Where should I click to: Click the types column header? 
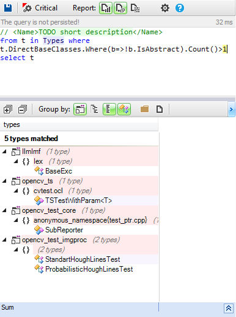coord(79,124)
